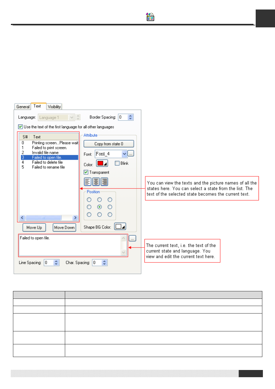Decrease the Char. Spacing value

coord(105,264)
